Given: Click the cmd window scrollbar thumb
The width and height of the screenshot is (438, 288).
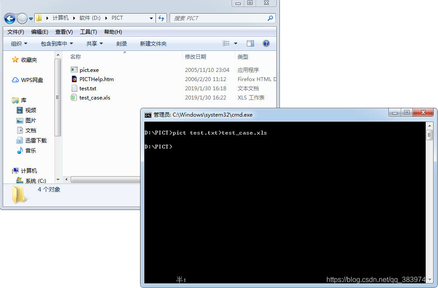Looking at the screenshot, I should pyautogui.click(x=429, y=135).
